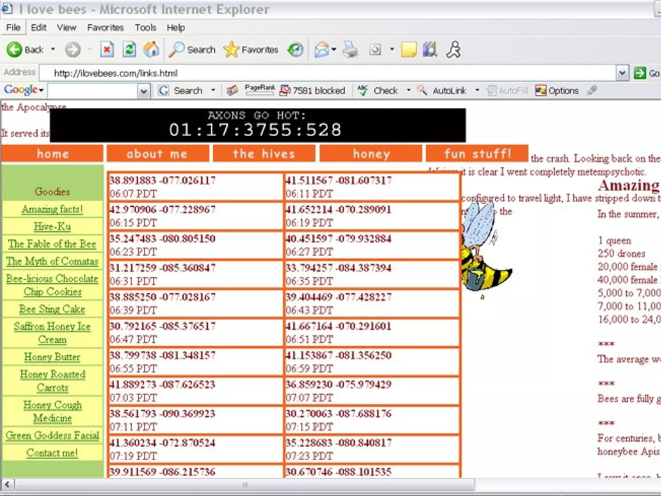Click the Home page icon
The height and width of the screenshot is (496, 661).
coord(151,49)
